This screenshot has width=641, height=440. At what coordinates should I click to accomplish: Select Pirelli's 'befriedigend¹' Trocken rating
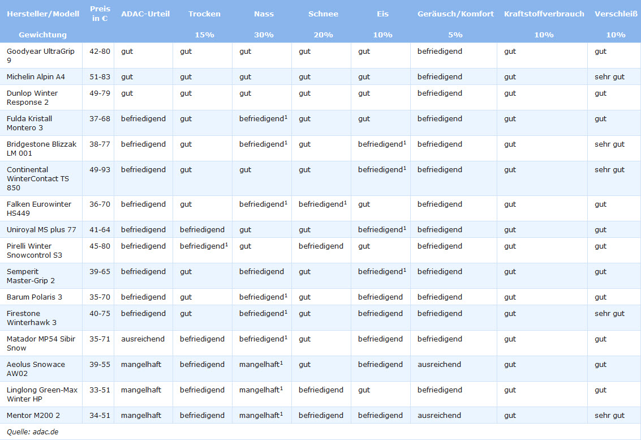pos(204,246)
